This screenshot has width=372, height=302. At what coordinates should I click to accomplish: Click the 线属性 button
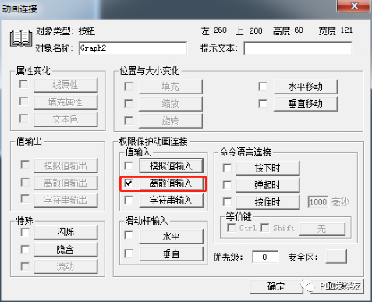click(x=66, y=85)
